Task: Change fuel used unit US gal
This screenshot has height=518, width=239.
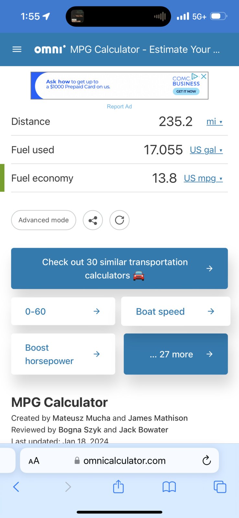Action: [206, 150]
